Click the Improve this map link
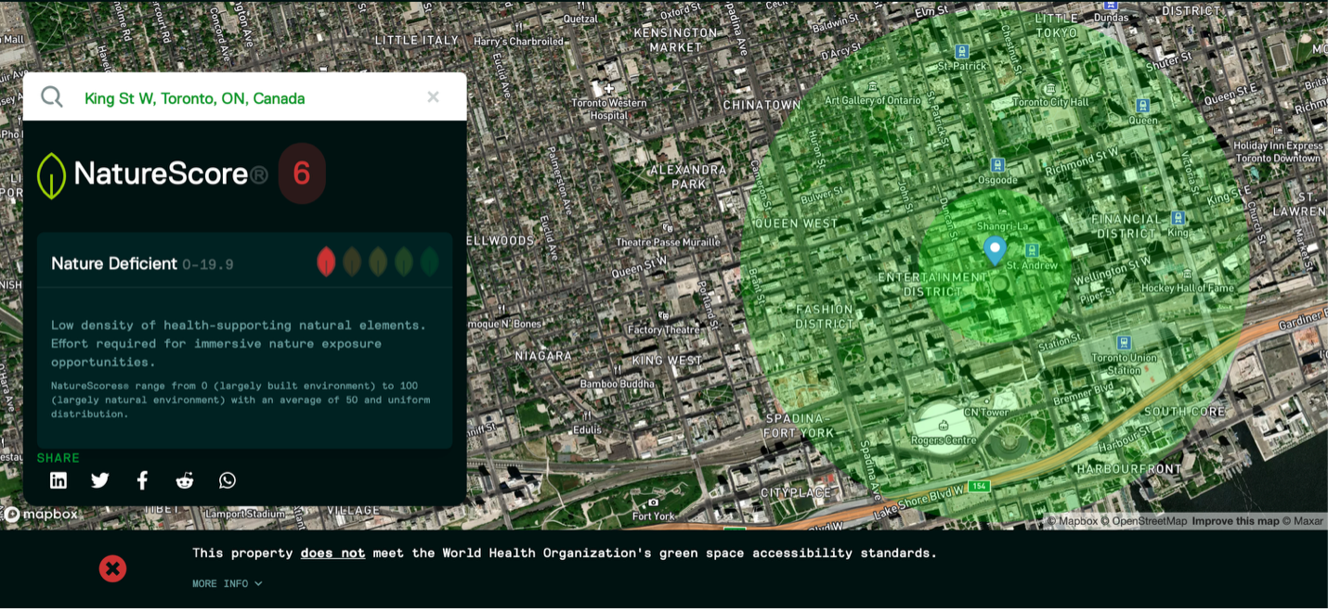 coord(1236,521)
